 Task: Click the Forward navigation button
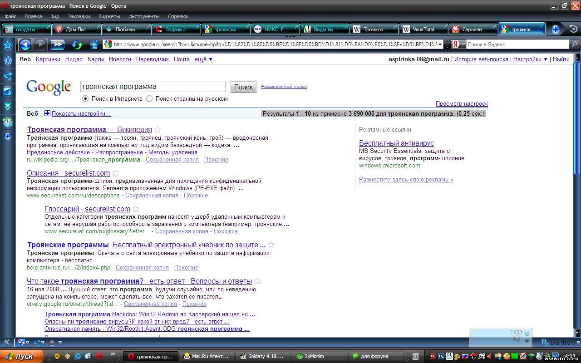(40, 44)
